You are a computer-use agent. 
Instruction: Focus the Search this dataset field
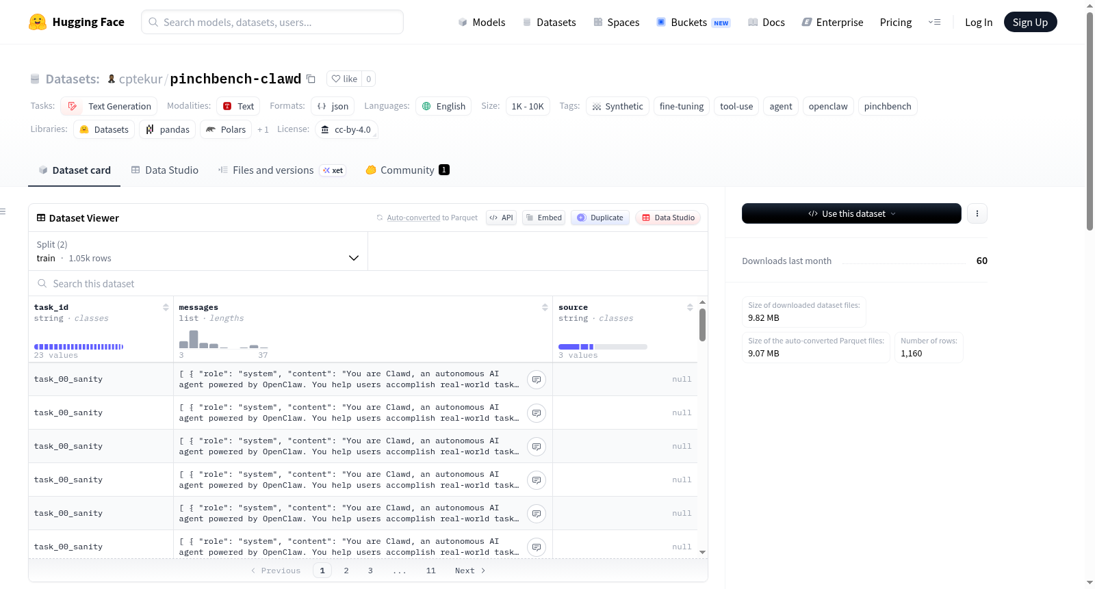click(x=368, y=283)
